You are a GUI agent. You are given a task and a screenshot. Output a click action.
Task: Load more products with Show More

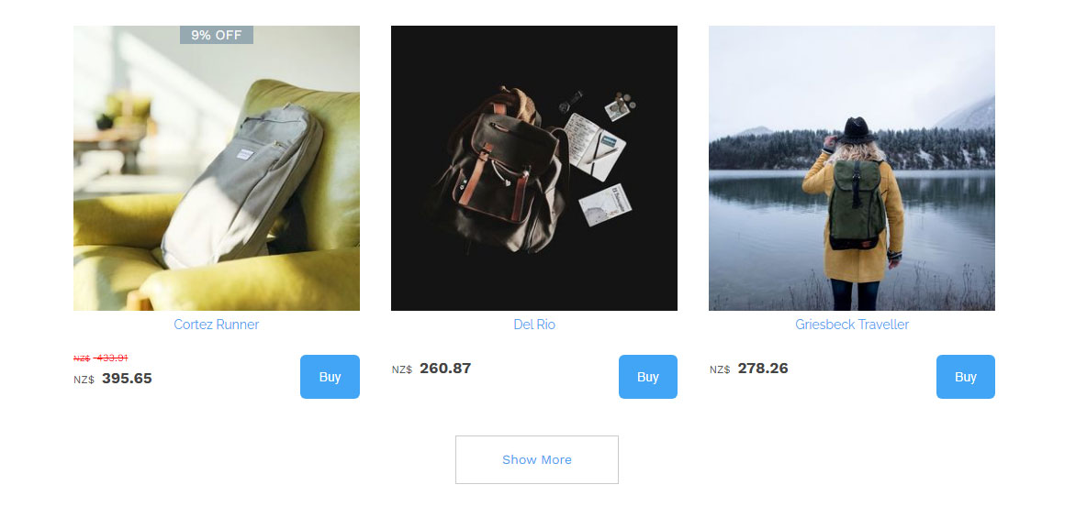(x=536, y=460)
